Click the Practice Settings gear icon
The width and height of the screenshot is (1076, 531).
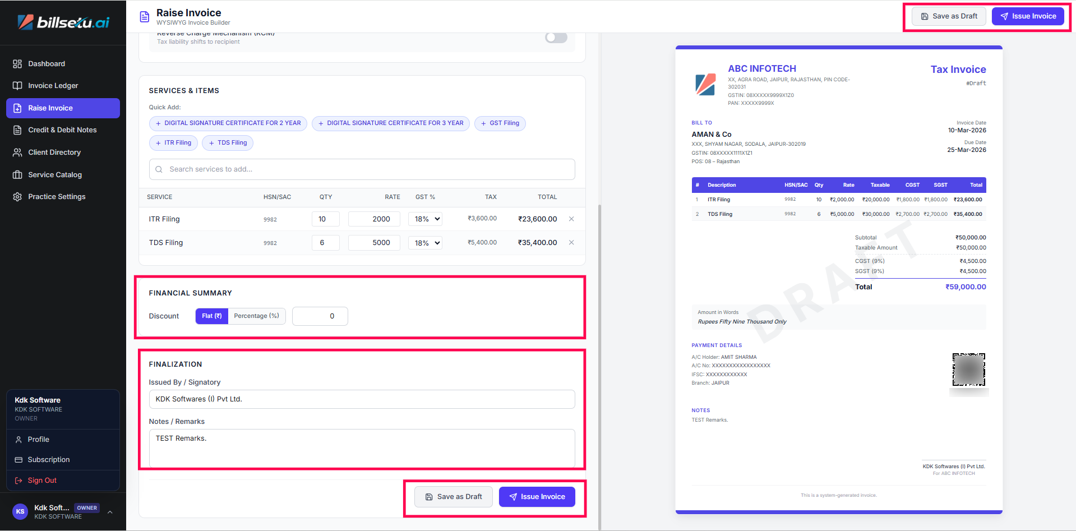pos(17,197)
